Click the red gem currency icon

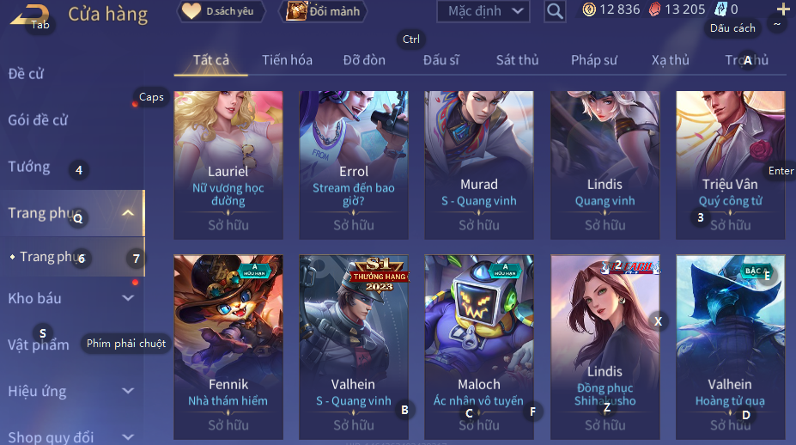tap(655, 9)
